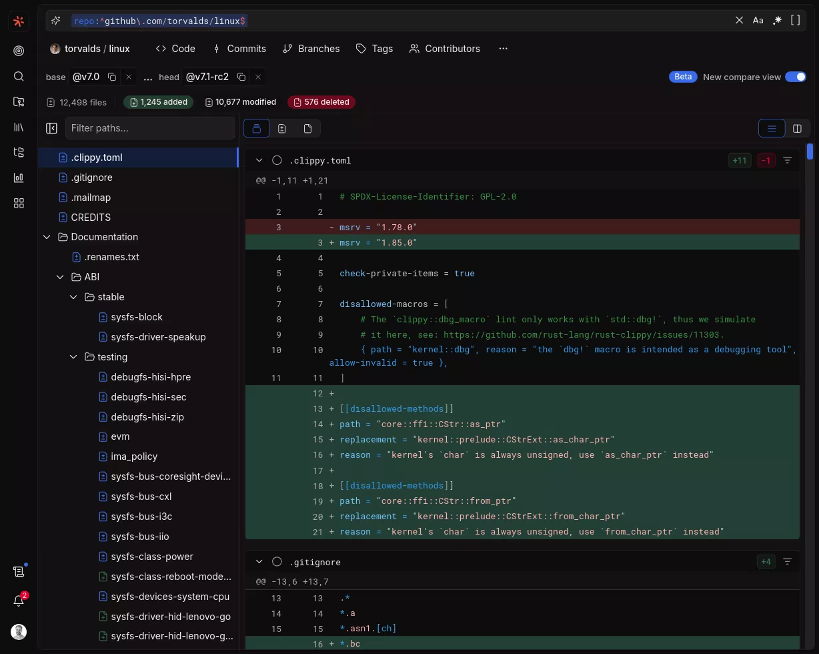This screenshot has height=654, width=819.
Task: Filter by 1,245 added files
Action: click(159, 102)
